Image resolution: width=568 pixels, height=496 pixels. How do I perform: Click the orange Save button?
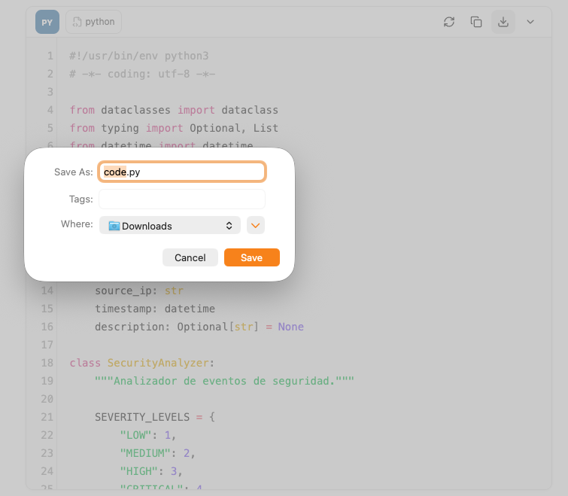(x=252, y=257)
